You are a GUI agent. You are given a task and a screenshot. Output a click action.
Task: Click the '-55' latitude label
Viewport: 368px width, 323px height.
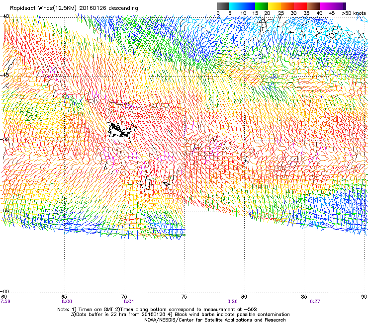tap(4, 210)
